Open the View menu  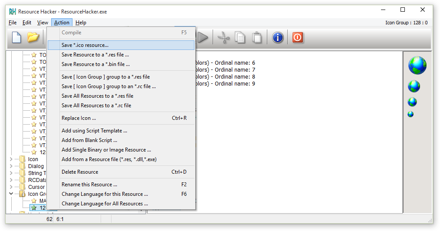(43, 23)
